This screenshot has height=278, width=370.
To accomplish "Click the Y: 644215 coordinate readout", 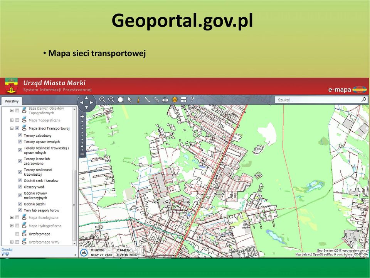I will click(x=123, y=250).
